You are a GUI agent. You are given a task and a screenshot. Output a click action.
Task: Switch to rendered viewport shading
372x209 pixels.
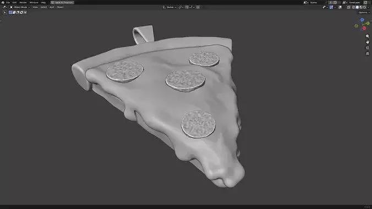[365, 7]
